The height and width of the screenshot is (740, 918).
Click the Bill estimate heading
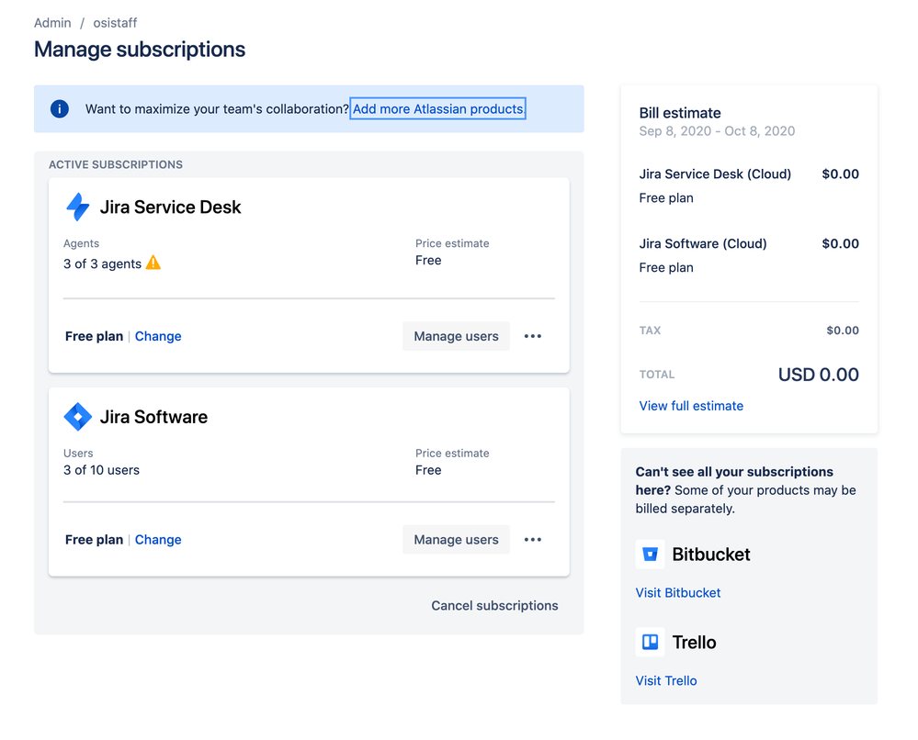pyautogui.click(x=680, y=113)
